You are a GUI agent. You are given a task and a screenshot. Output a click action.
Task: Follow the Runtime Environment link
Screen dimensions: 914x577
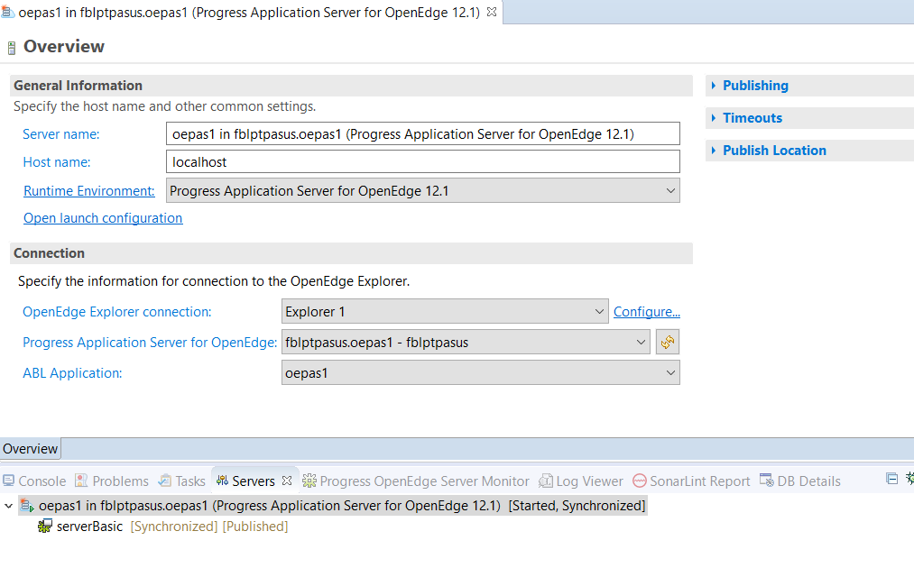(x=89, y=191)
